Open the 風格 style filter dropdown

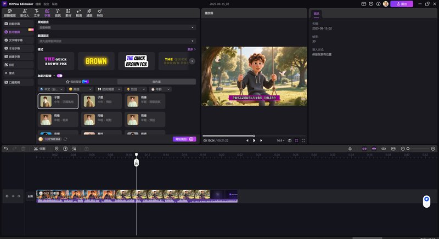[80, 89]
